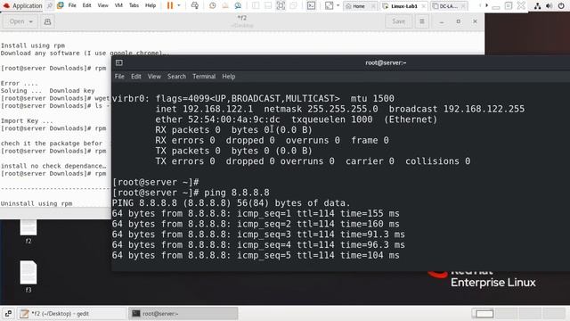This screenshot has height=321, width=570.
Task: Select the f2 desktop file icon
Action: [x=28, y=232]
